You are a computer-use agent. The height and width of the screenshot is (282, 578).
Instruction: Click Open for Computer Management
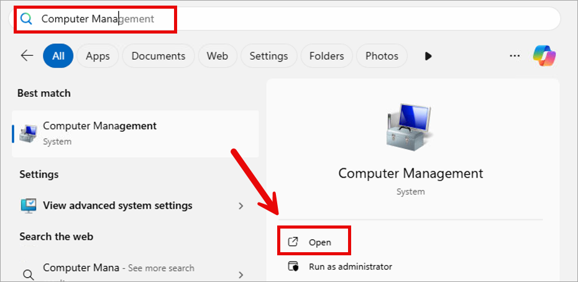[319, 242]
